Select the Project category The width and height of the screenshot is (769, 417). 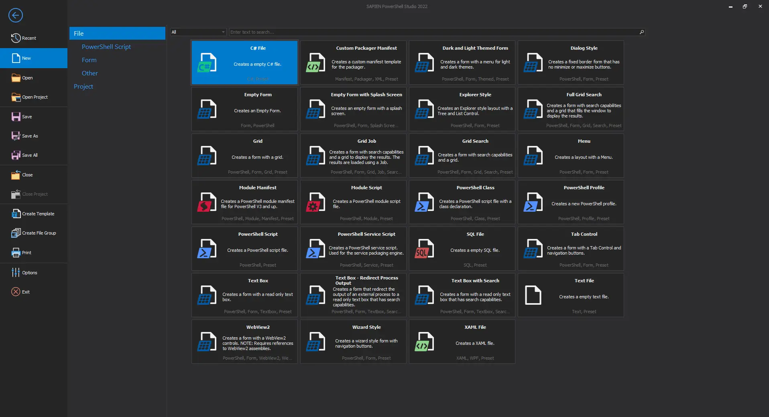[83, 87]
